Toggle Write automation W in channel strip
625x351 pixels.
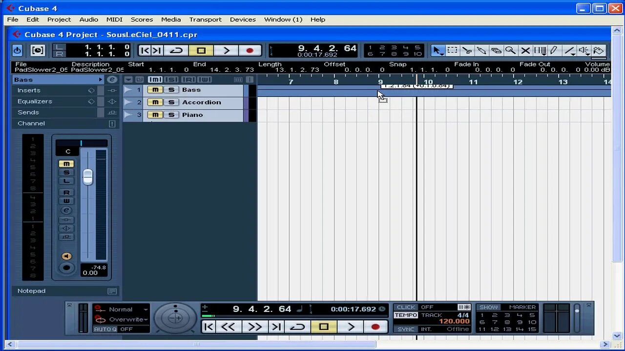(x=66, y=201)
